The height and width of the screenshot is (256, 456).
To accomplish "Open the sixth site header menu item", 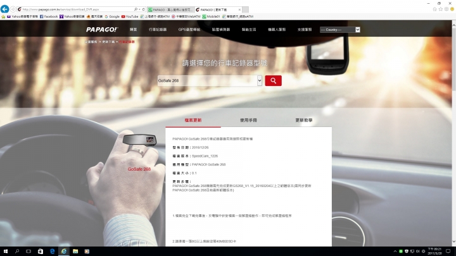I will pyautogui.click(x=277, y=30).
